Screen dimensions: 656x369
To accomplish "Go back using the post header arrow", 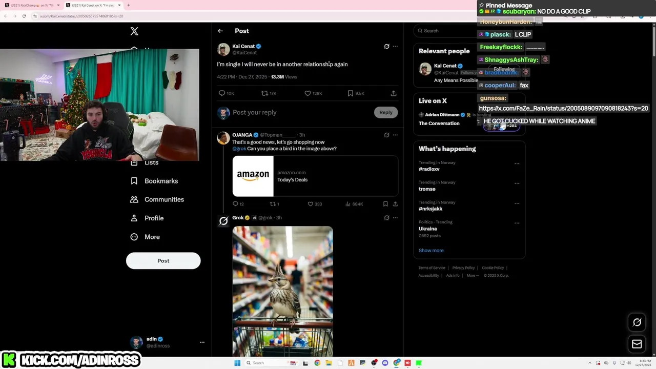I will (220, 31).
